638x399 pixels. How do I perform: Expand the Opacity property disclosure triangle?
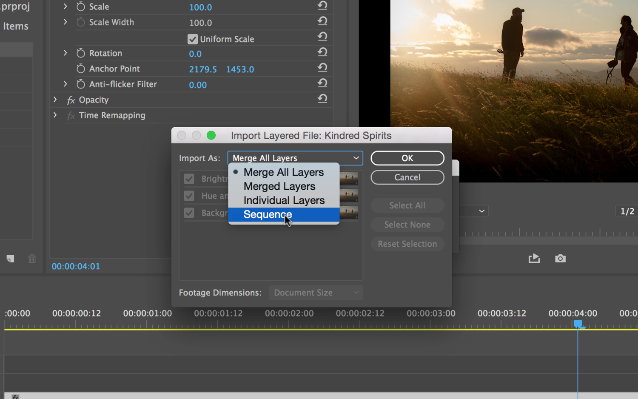pyautogui.click(x=54, y=100)
